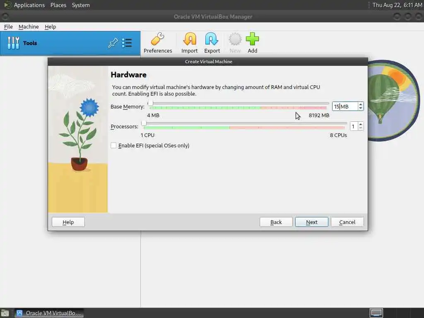Click the Processors count input field

pyautogui.click(x=354, y=126)
